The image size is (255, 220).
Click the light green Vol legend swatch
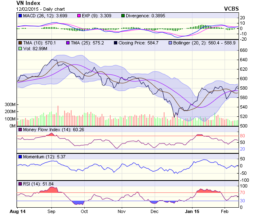coord(20,49)
